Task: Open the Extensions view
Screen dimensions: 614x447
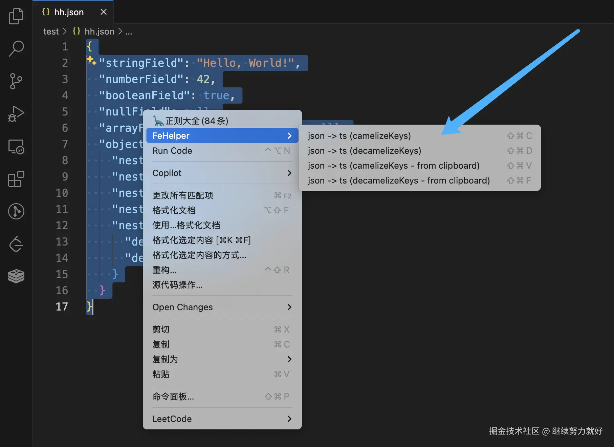Action: 16,179
